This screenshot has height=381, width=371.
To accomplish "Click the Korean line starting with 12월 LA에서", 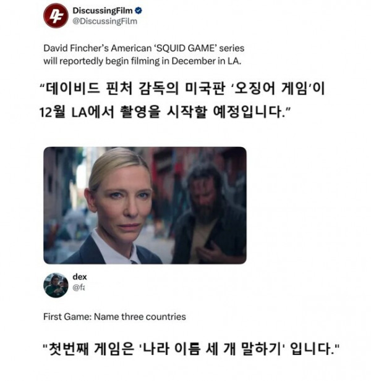I will pos(165,112).
